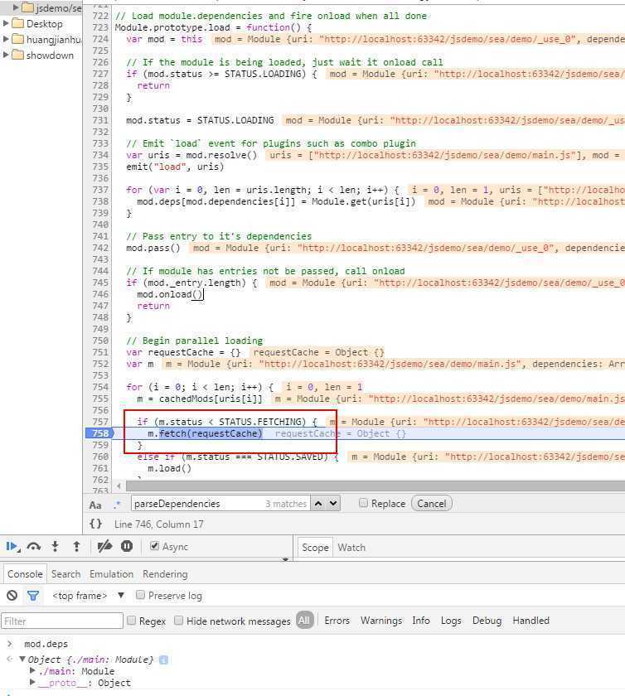Click line number 758 breakpoint gutter
625x696 pixels.
click(100, 433)
